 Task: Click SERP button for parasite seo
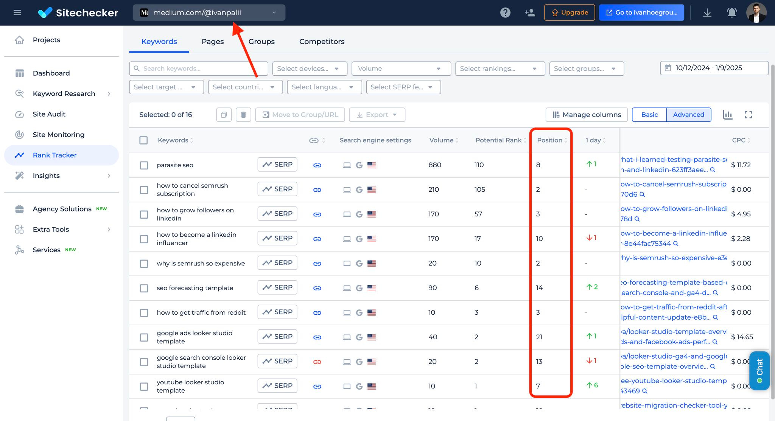[x=277, y=165]
